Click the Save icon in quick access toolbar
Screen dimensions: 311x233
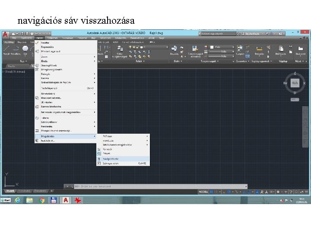click(22, 34)
